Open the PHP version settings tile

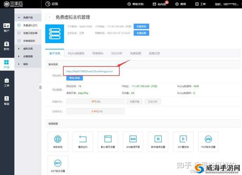tap(208, 141)
